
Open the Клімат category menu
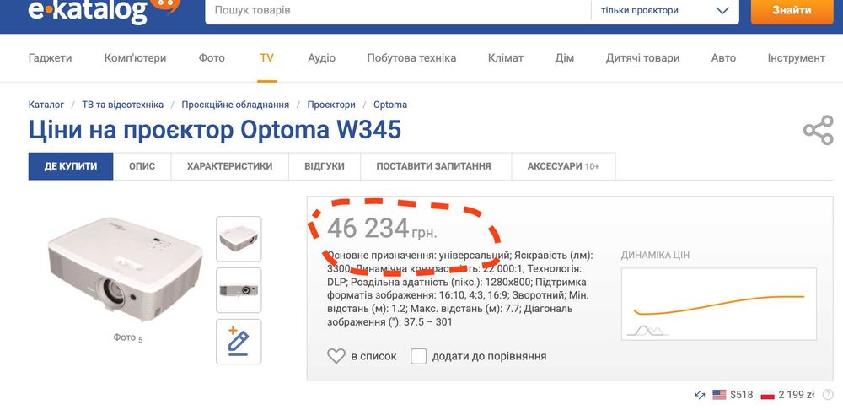505,58
